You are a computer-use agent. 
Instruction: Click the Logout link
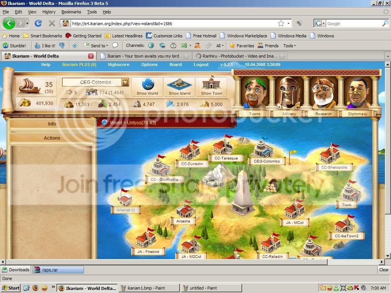pyautogui.click(x=201, y=64)
